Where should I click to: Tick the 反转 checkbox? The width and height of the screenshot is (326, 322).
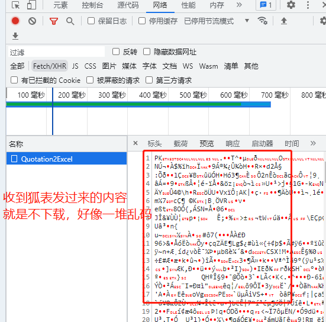click(x=116, y=51)
